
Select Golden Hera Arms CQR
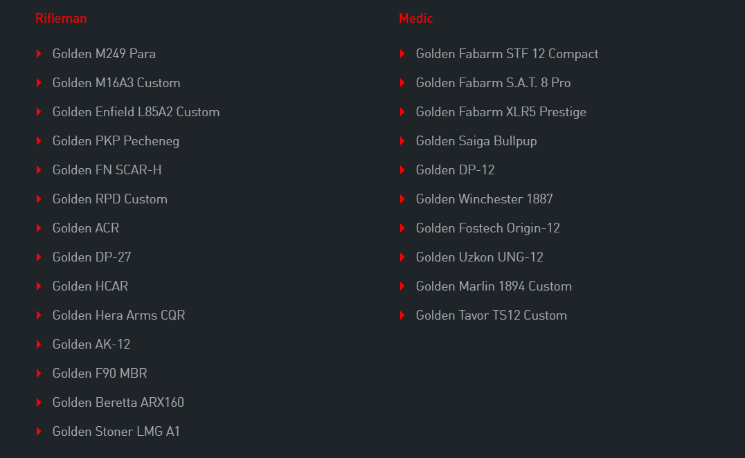(119, 315)
